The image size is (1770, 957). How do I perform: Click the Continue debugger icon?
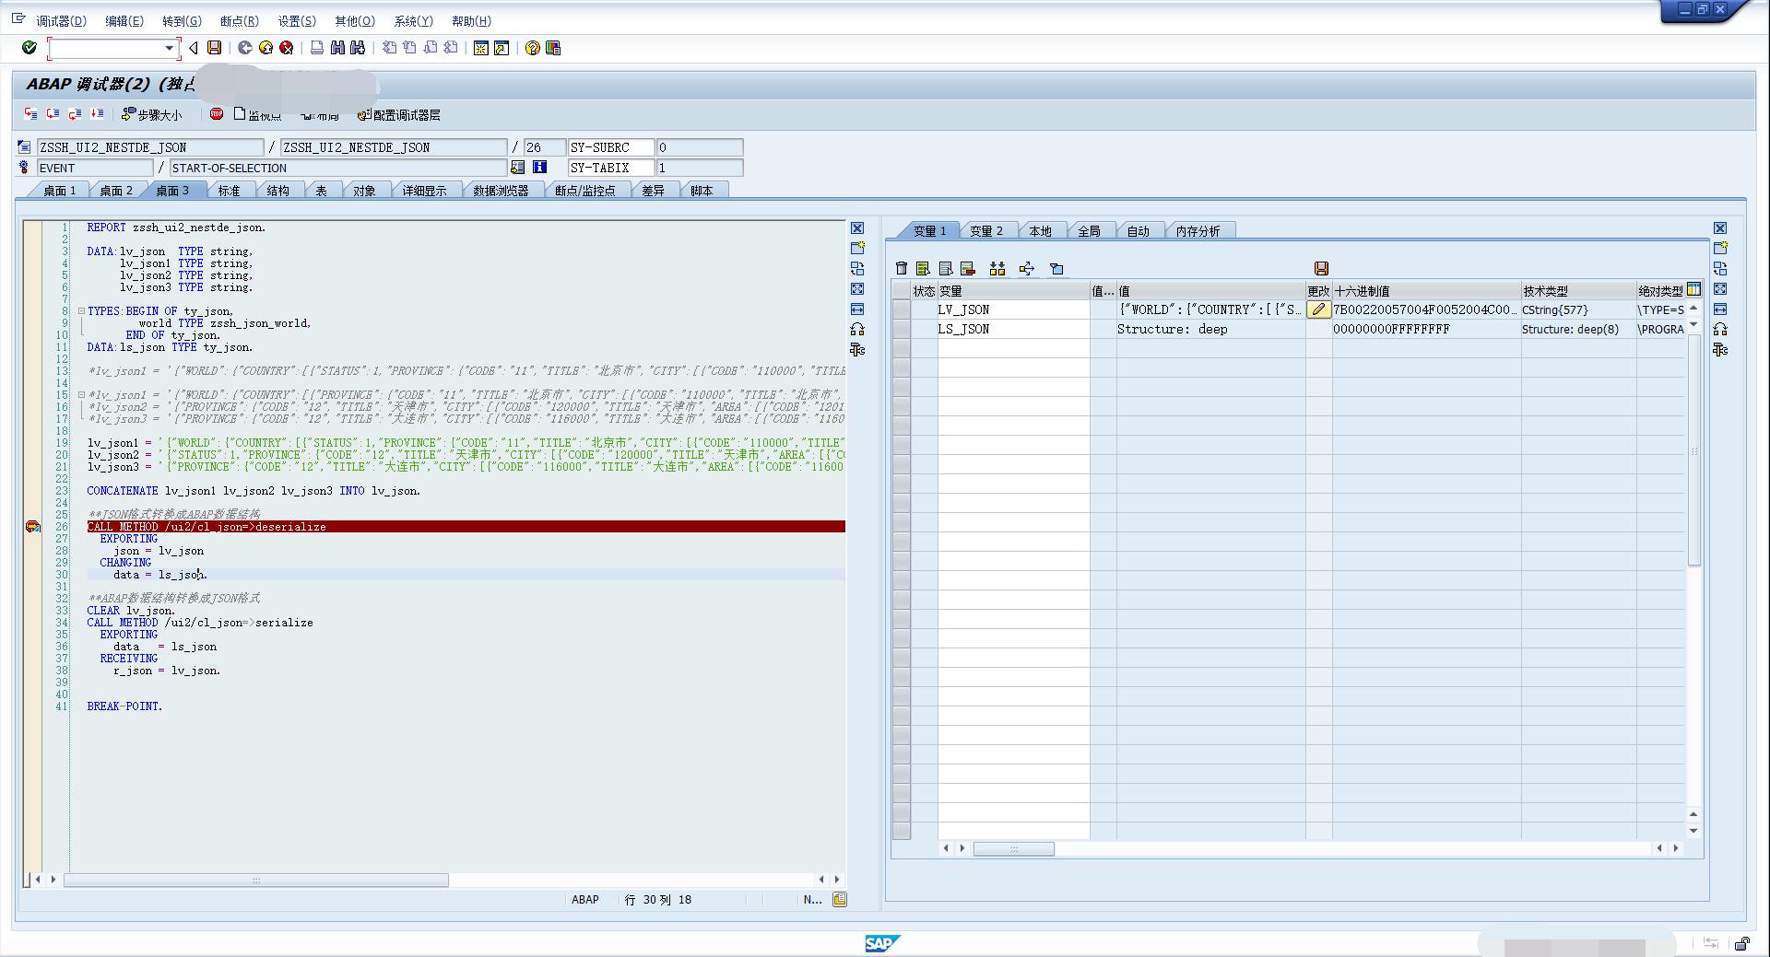point(98,114)
